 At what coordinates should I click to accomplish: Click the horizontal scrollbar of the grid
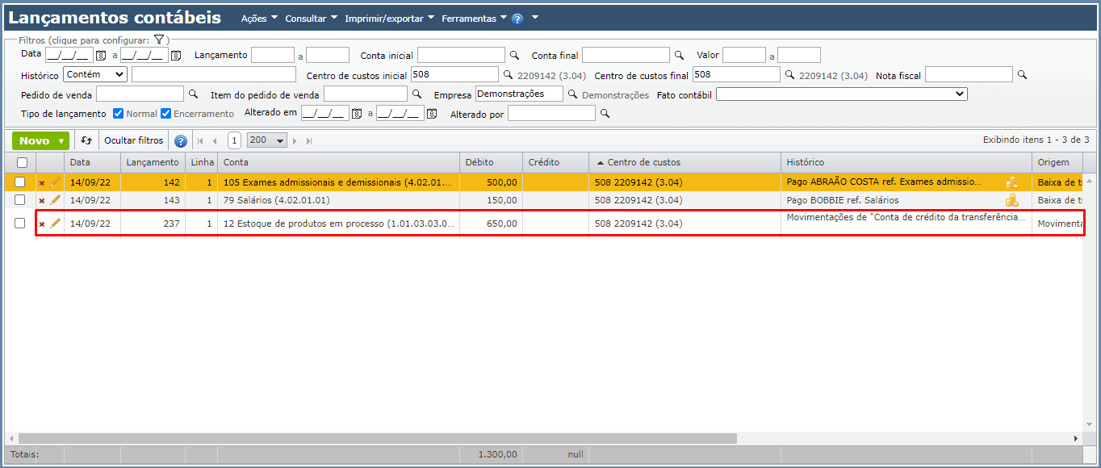[x=376, y=438]
